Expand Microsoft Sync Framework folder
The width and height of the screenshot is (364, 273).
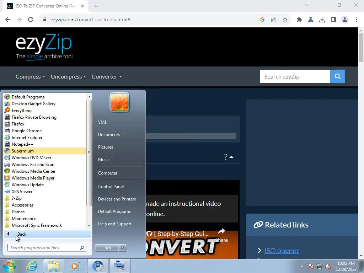(45, 225)
